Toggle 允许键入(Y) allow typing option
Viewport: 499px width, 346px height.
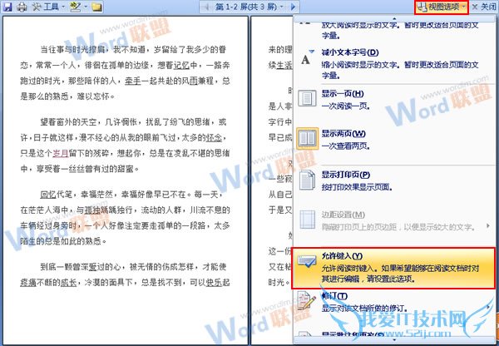(x=393, y=268)
